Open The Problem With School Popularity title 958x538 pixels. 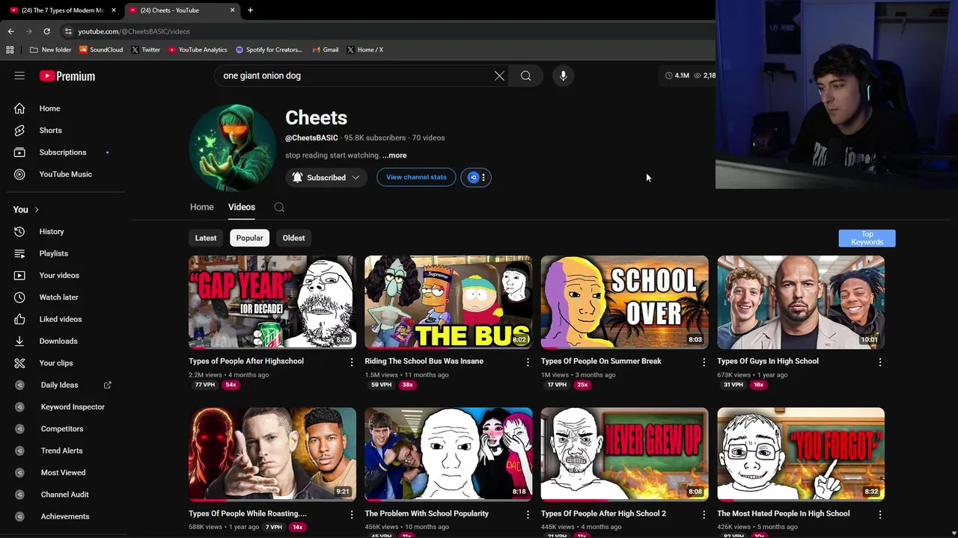click(427, 513)
